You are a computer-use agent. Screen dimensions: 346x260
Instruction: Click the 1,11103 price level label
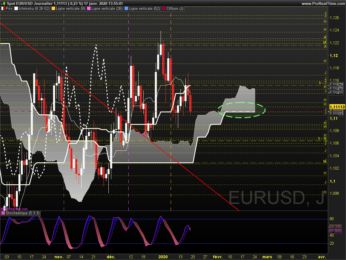336,114
